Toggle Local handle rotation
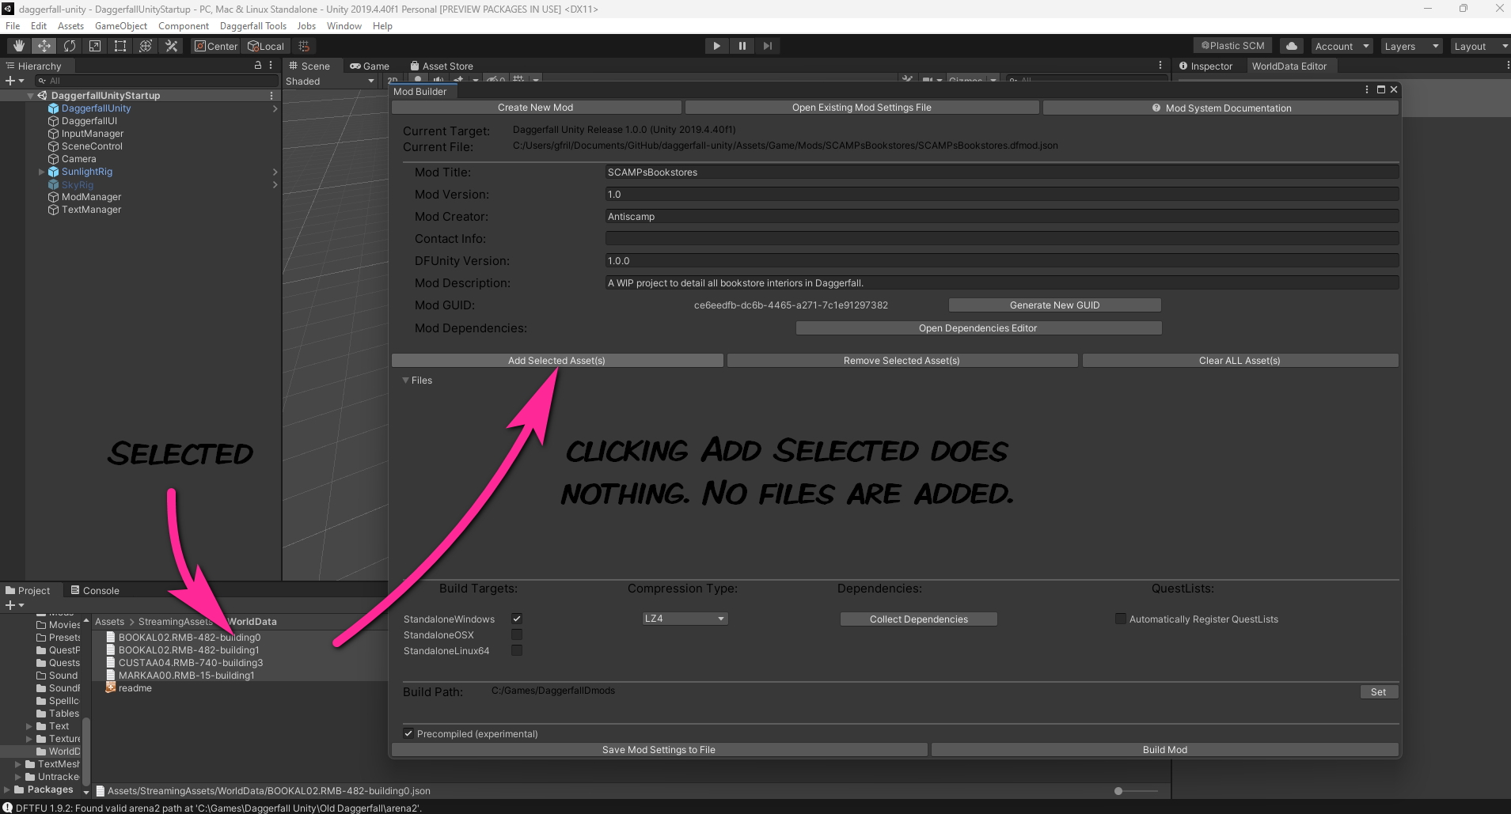Viewport: 1511px width, 814px height. point(266,46)
